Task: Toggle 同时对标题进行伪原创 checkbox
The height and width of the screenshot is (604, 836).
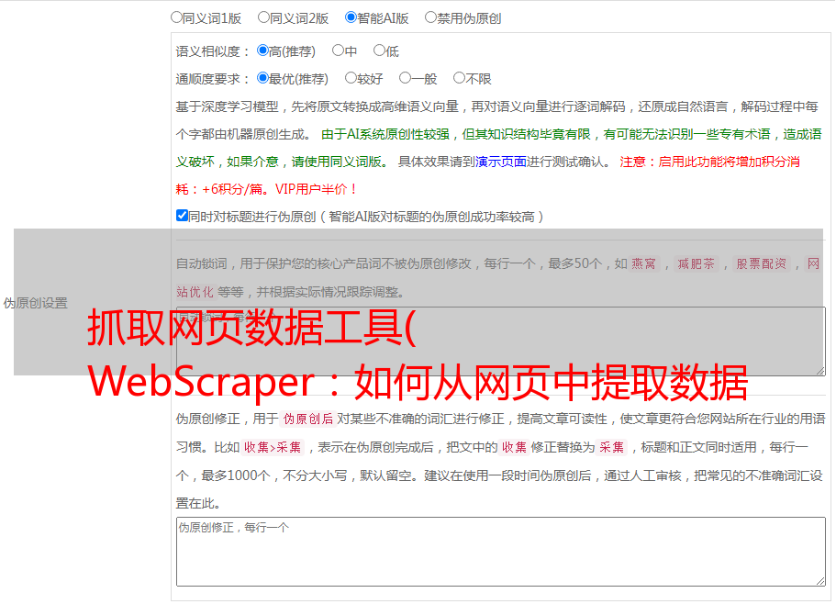Action: [x=182, y=216]
